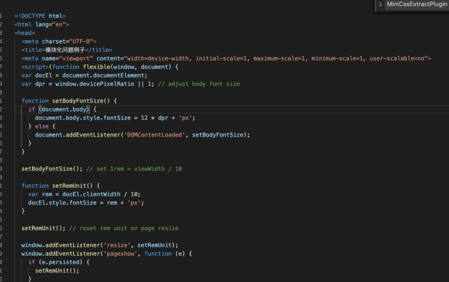449x282 pixels.
Task: Click the 'else' keyword
Action: click(x=42, y=126)
